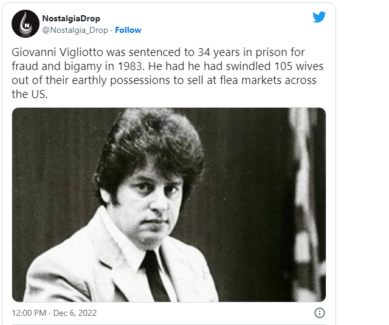The image size is (389, 325).
Task: Click the @Nostalgia_Drop handle
Action: (x=75, y=30)
